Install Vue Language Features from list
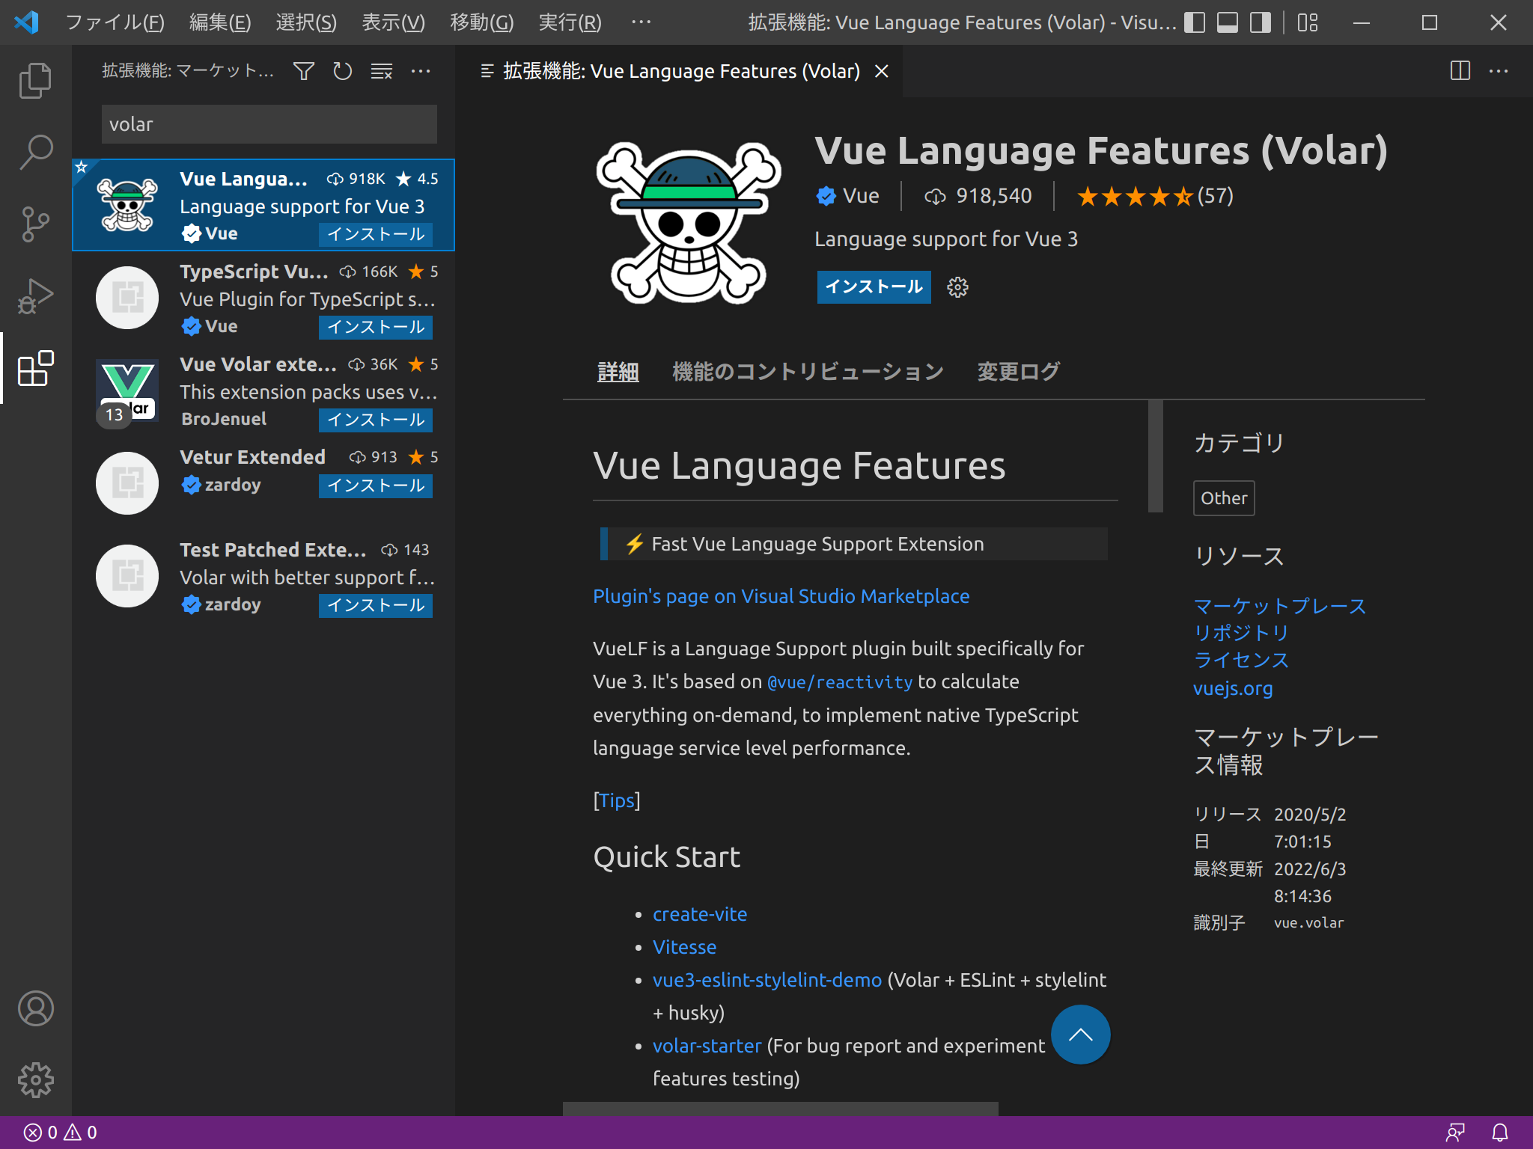Image resolution: width=1533 pixels, height=1149 pixels. click(x=375, y=234)
